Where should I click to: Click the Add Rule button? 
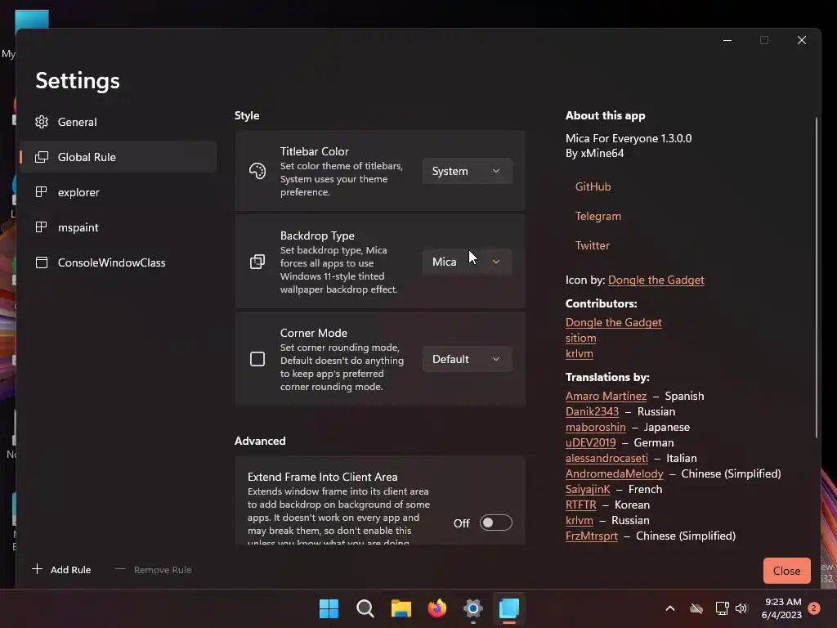tap(61, 570)
